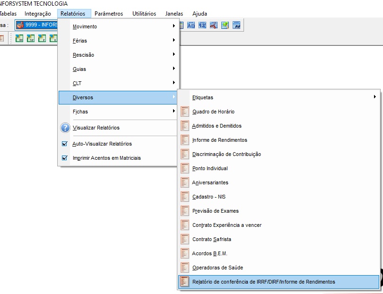Open the Aniversariantes report

point(279,182)
